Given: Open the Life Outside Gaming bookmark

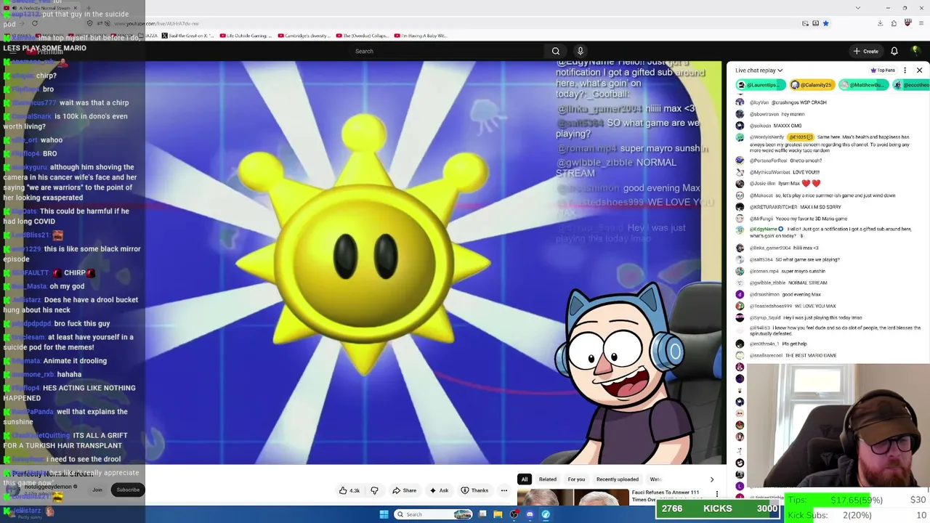Looking at the screenshot, I should (x=246, y=36).
